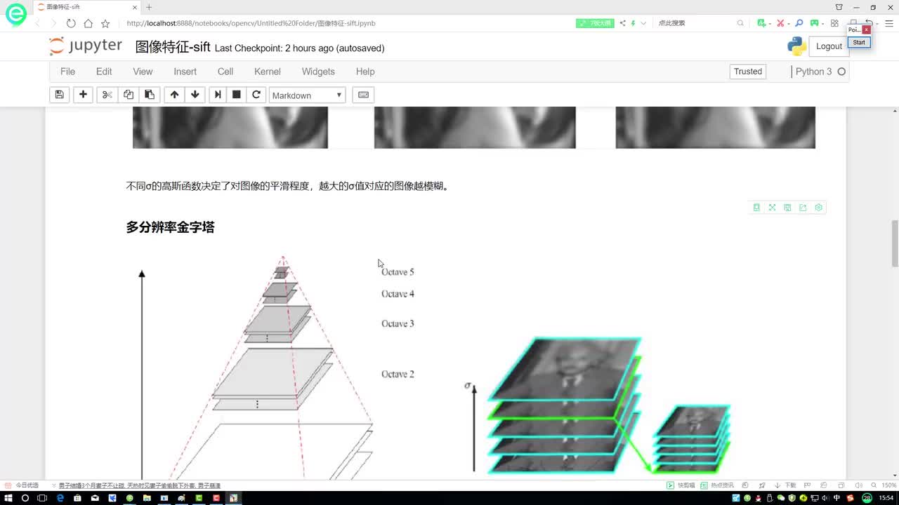The width and height of the screenshot is (899, 505).
Task: Restart the kernel circular arrow icon
Action: 256,95
